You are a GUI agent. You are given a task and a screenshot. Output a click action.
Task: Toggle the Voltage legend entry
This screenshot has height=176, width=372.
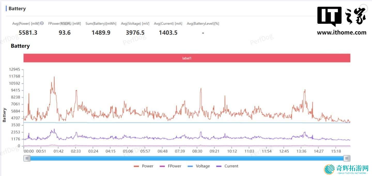(198, 166)
